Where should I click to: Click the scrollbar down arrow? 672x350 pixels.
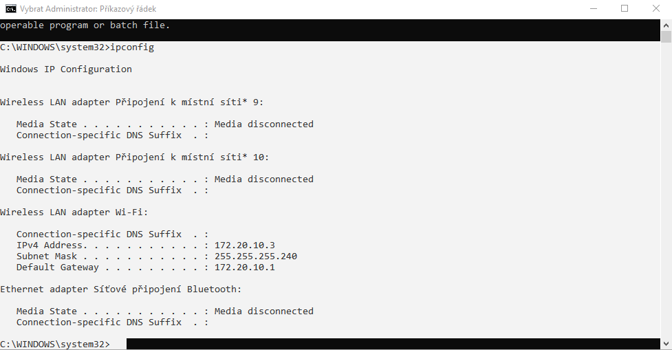pos(666,344)
